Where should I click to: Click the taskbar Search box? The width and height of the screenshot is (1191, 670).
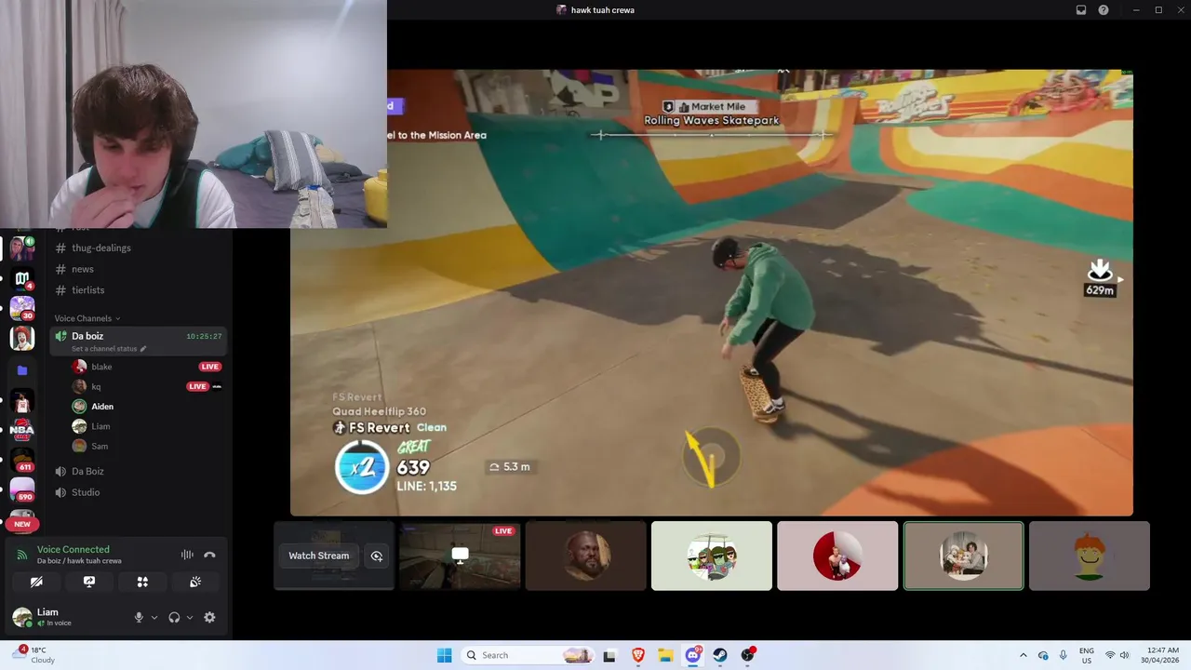coord(529,655)
